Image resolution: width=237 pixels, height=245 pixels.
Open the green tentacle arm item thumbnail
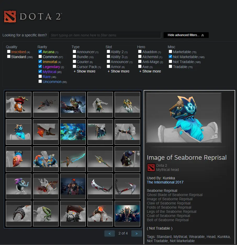pyautogui.click(x=46, y=214)
